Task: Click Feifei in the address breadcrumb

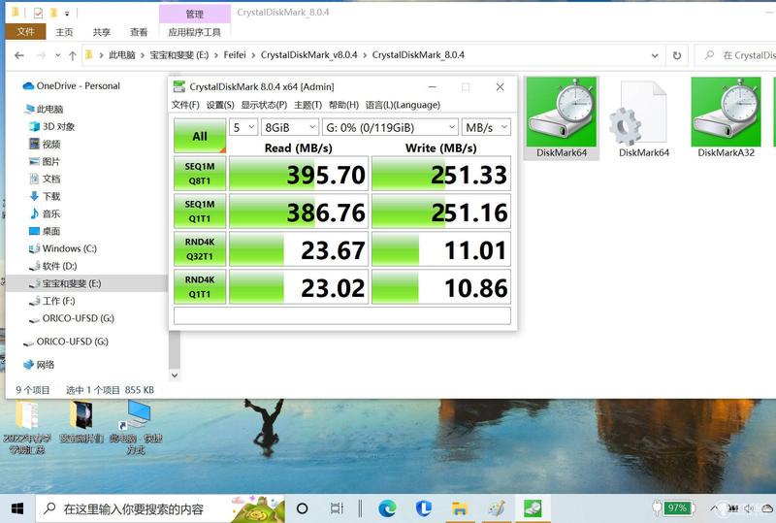Action: click(235, 55)
